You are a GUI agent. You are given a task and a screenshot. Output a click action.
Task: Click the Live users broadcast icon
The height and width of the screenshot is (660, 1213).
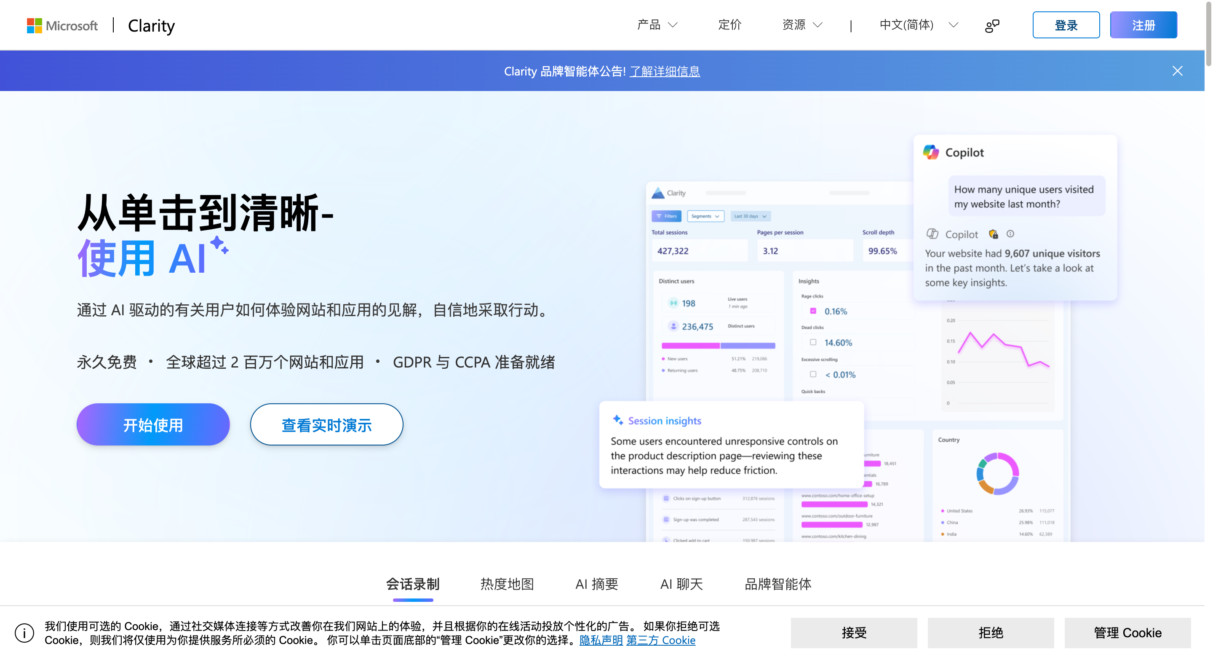coord(673,303)
